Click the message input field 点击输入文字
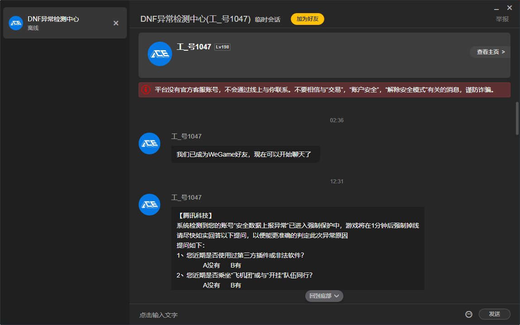 click(x=299, y=315)
